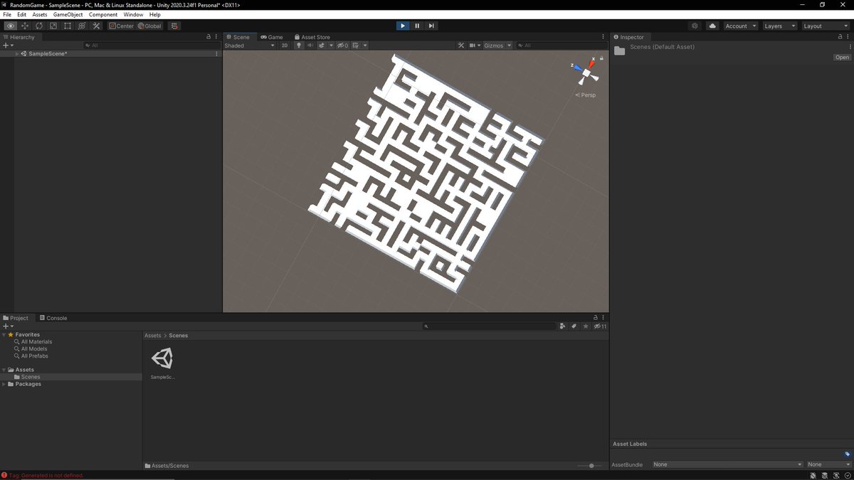
Task: Open Scene view component tools icon
Action: point(461,46)
